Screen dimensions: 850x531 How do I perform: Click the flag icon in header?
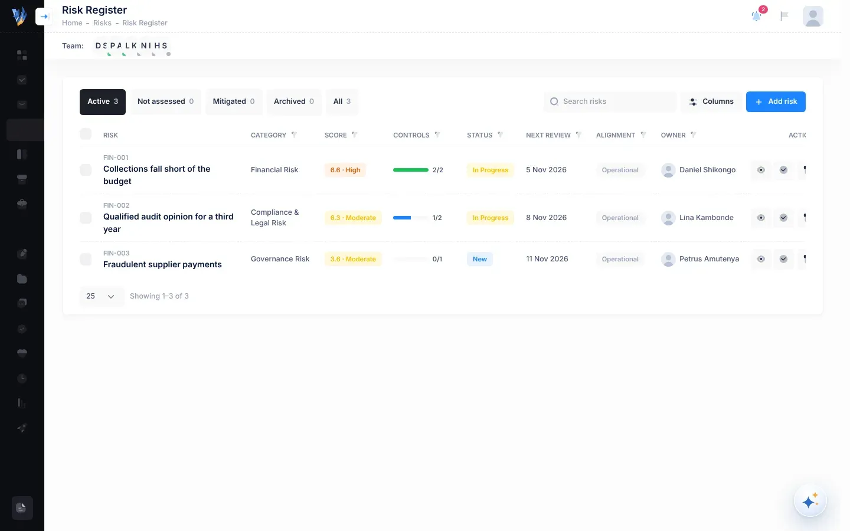784,16
